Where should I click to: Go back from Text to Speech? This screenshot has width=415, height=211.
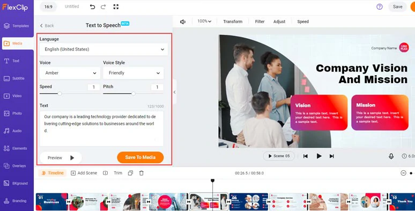(x=47, y=26)
